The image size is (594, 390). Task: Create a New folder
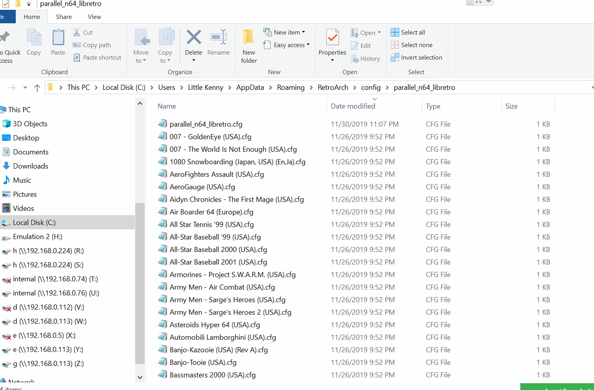tap(249, 46)
